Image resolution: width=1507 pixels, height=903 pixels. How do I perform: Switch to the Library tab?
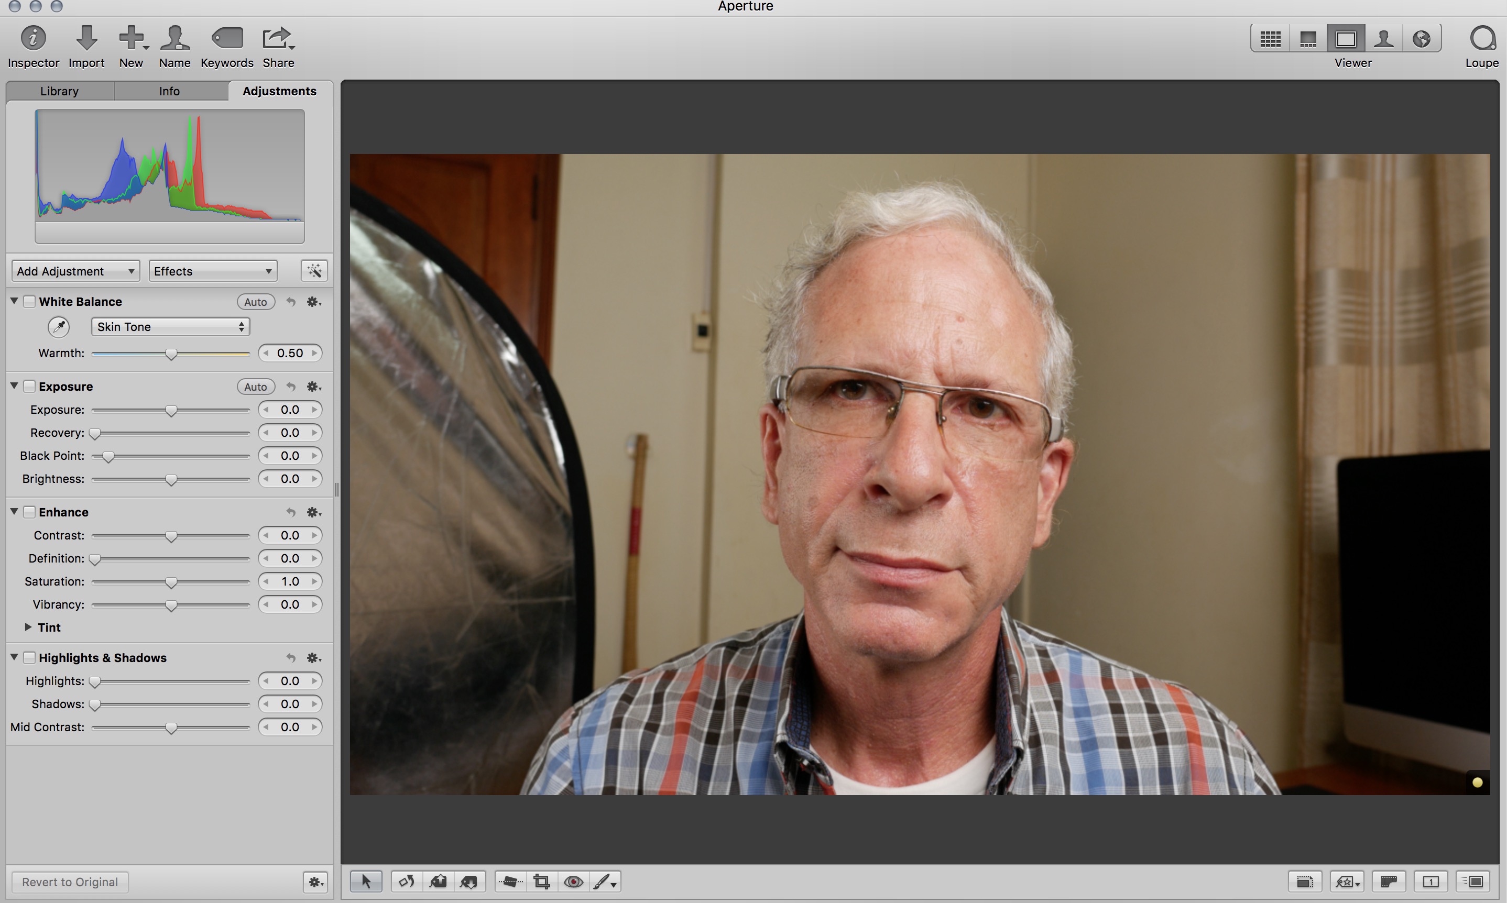[60, 91]
